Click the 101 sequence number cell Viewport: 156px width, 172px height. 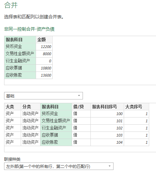[107, 121]
